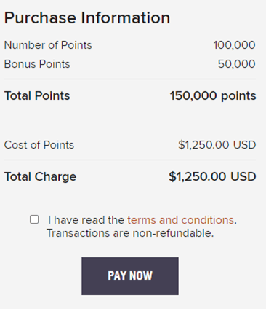The height and width of the screenshot is (309, 266).
Task: Click the word 'points' after 150,000
Action: click(238, 96)
